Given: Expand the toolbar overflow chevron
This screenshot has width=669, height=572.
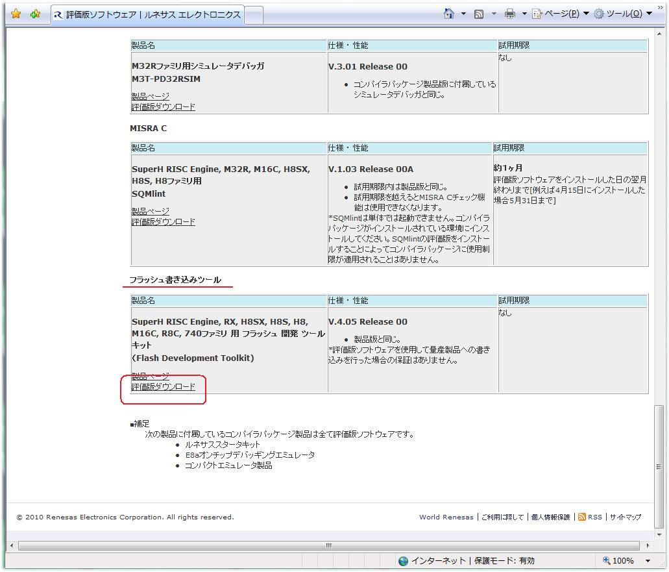Looking at the screenshot, I should [661, 7].
